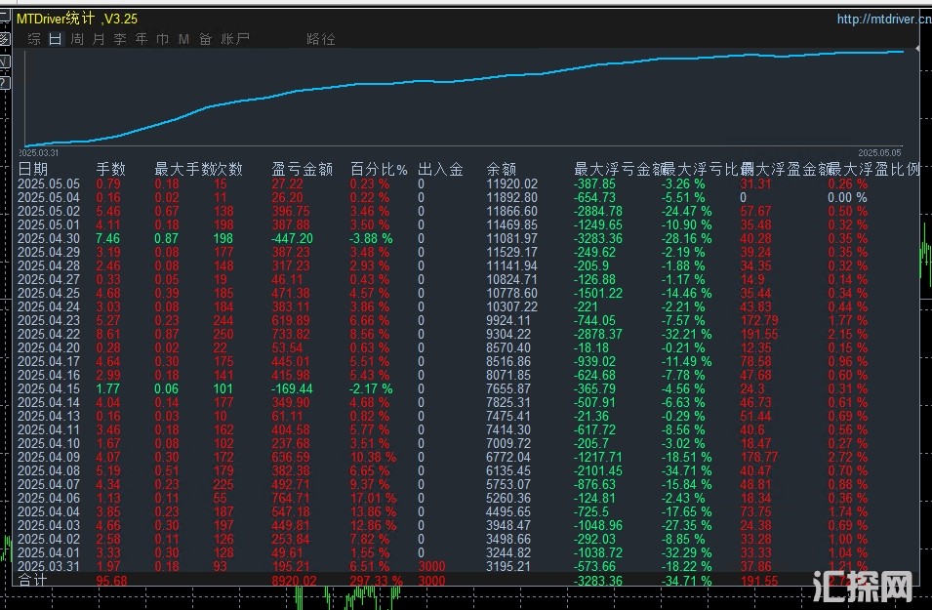Click the 百分比% column header
Viewport: 932px width, 610px height.
[379, 170]
